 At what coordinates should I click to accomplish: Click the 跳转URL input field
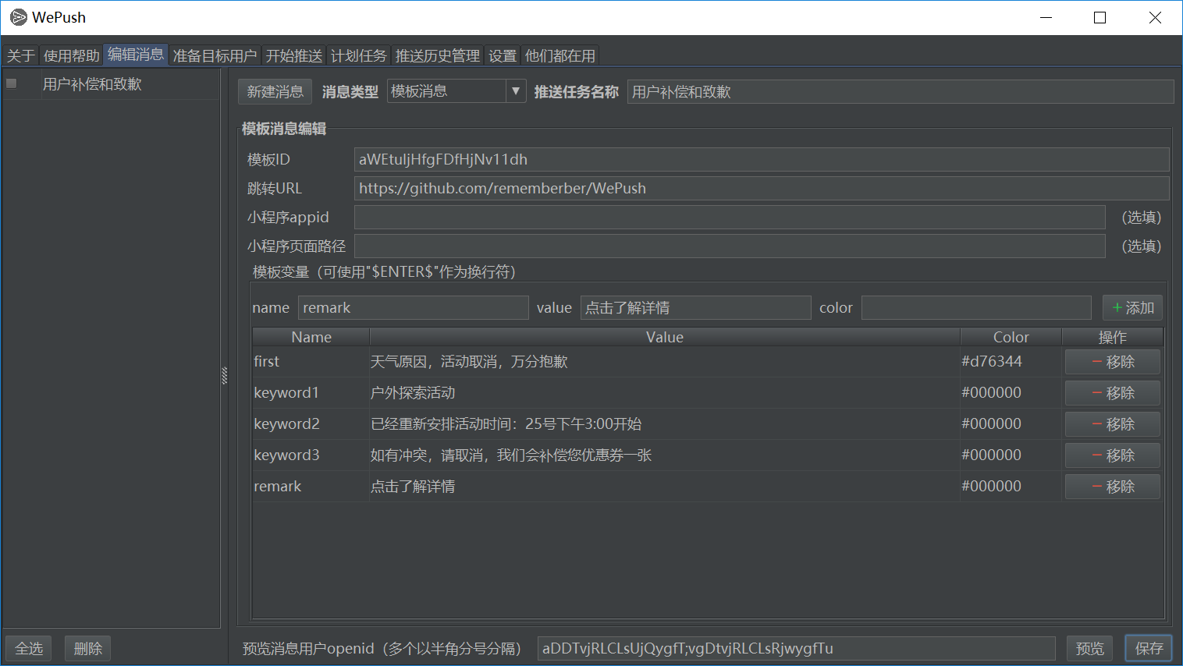(762, 188)
